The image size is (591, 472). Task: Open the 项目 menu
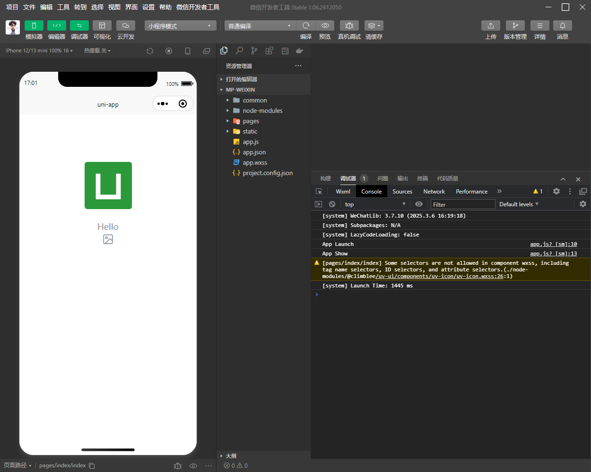(12, 7)
